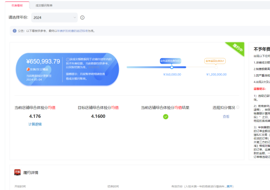
Task: Click the orange rebate ratio tooltip bubble
Action: pyautogui.click(x=215, y=61)
